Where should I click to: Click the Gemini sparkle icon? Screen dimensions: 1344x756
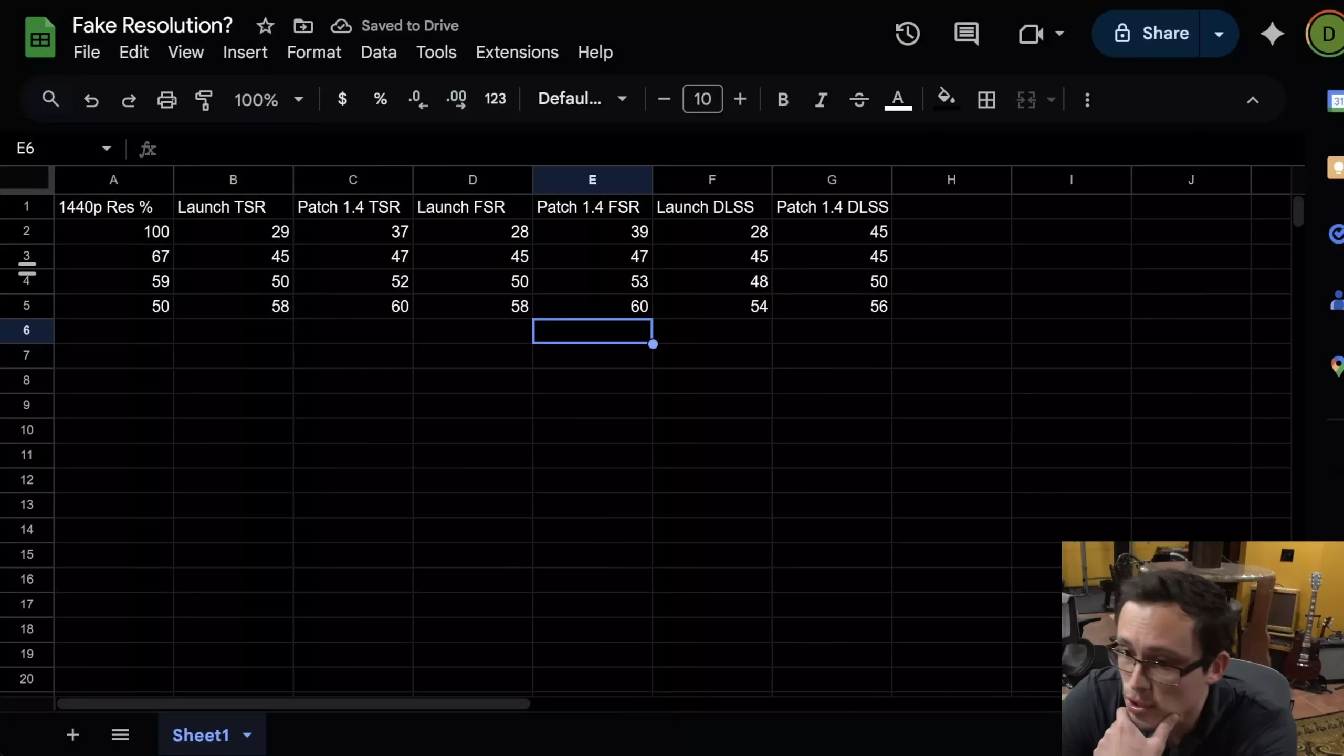tap(1272, 34)
